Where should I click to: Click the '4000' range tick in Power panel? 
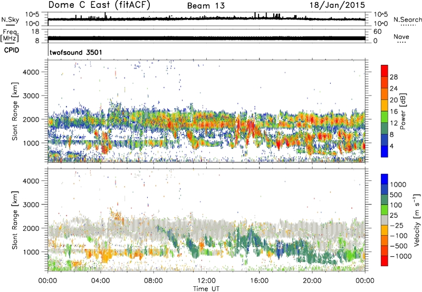(31, 72)
